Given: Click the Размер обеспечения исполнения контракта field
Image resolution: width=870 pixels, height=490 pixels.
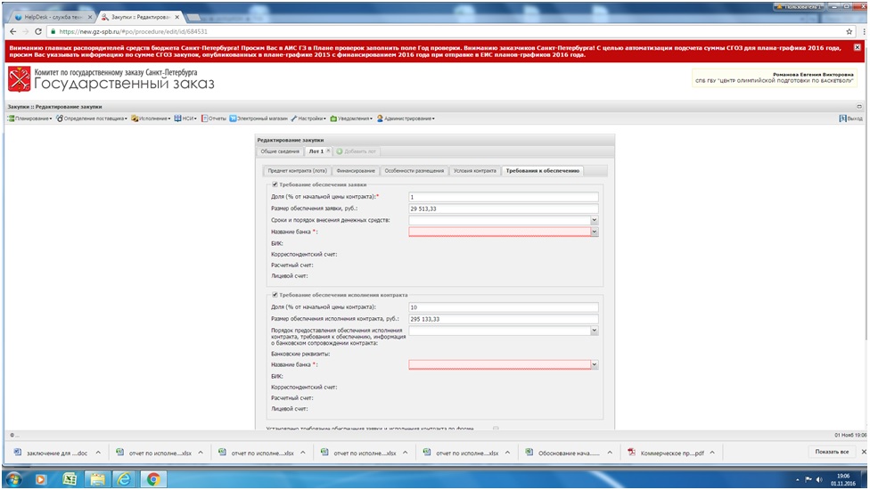Looking at the screenshot, I should [504, 319].
